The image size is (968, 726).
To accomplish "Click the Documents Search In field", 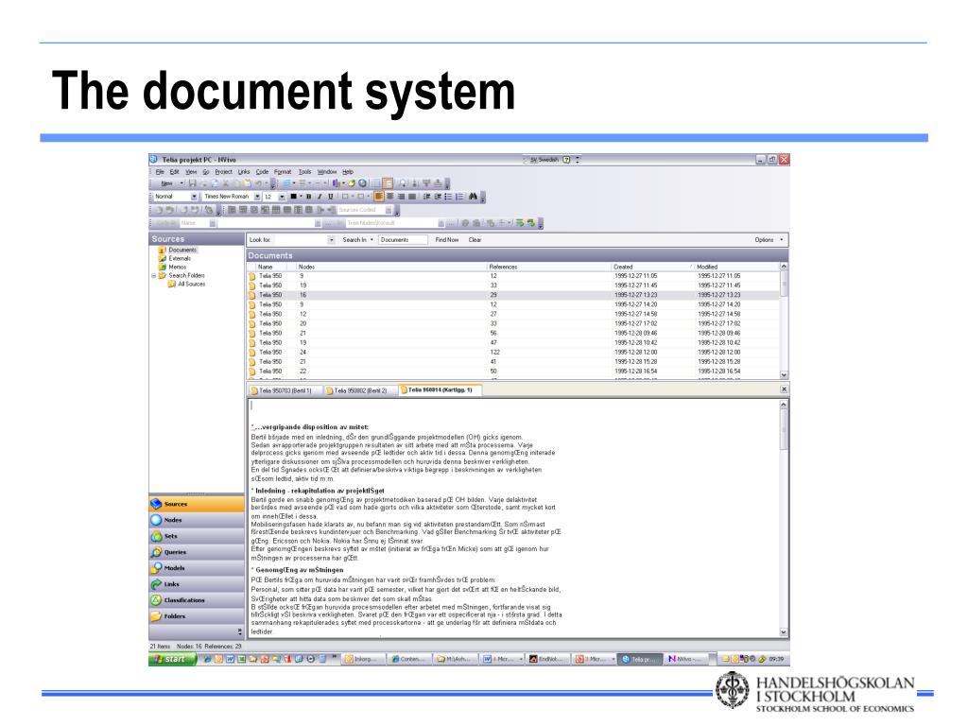I will pyautogui.click(x=403, y=239).
